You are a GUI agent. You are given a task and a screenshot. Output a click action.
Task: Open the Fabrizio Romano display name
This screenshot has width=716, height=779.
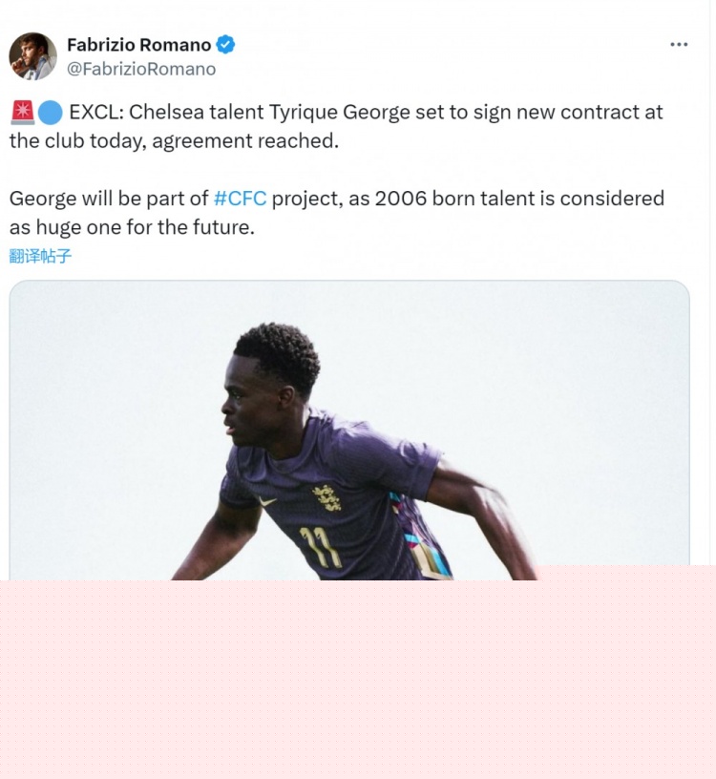coord(139,45)
